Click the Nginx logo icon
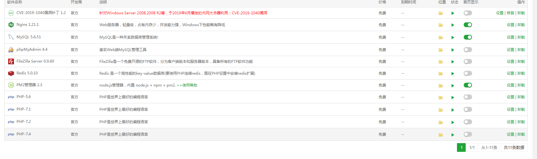The width and height of the screenshot is (537, 159). click(11, 25)
